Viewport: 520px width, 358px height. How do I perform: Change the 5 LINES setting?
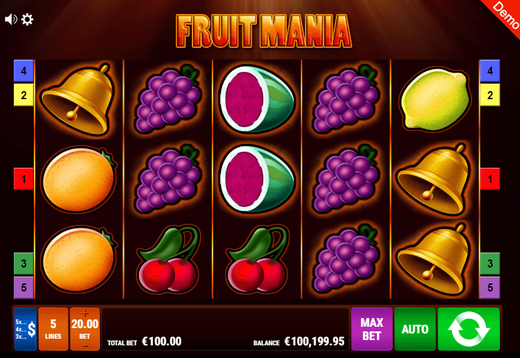[x=53, y=329]
